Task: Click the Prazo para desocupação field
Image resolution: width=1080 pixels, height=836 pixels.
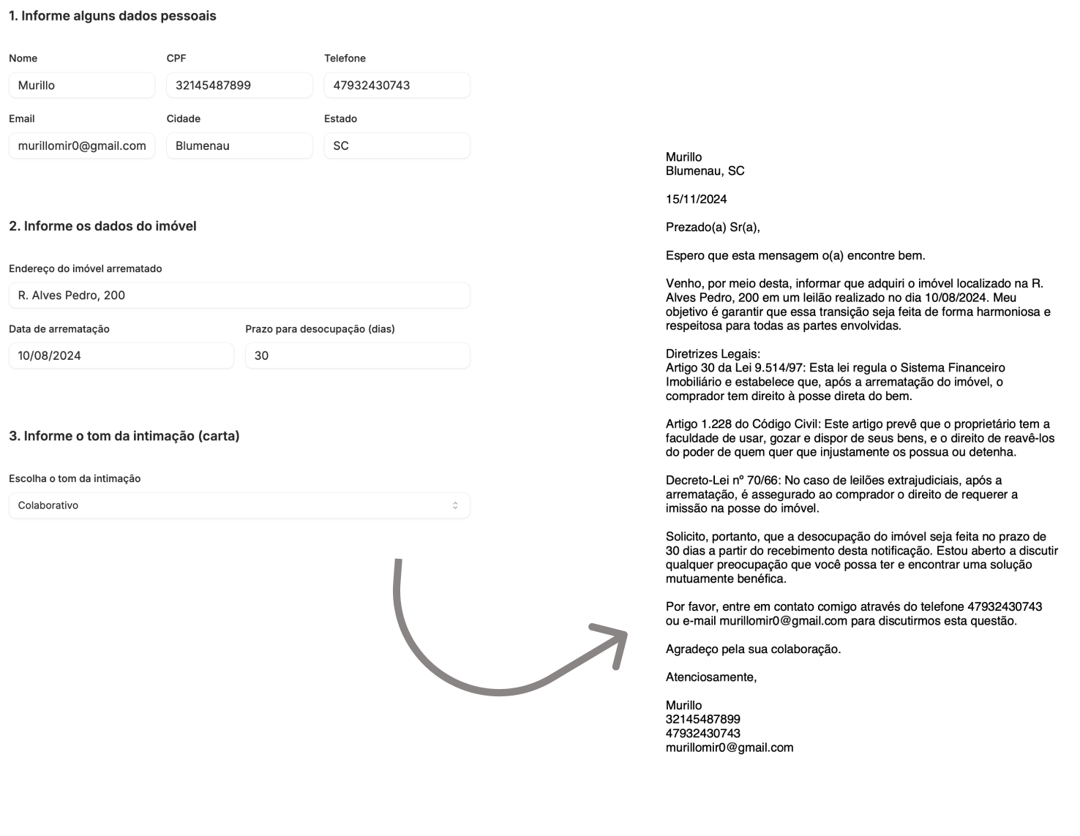Action: click(358, 355)
